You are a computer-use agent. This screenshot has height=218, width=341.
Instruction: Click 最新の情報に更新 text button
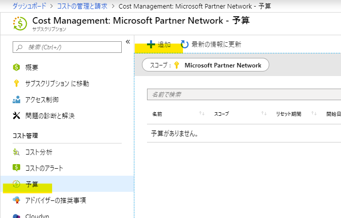(216, 44)
